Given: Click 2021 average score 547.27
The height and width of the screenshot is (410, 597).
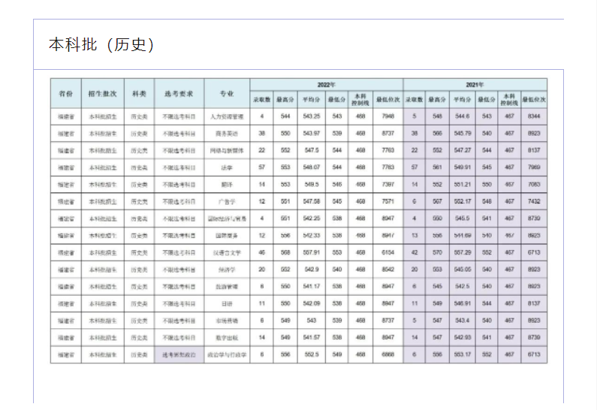Looking at the screenshot, I should click(463, 150).
